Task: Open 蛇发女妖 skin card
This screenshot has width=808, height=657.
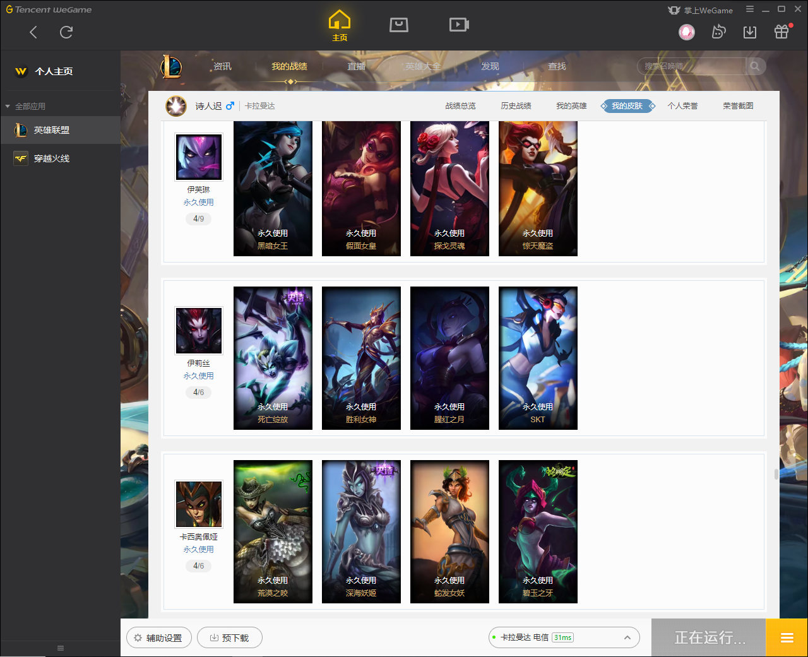Action: [449, 531]
